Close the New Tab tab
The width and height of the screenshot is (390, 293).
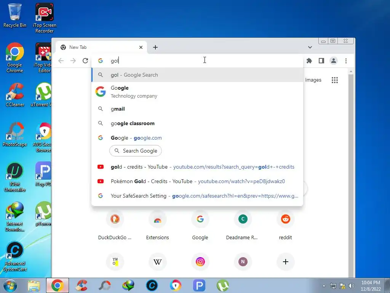tap(141, 47)
